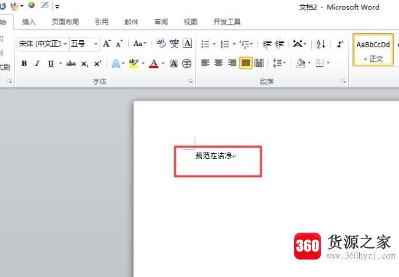Apply Distributed alignment
The image size is (399, 277).
point(259,63)
